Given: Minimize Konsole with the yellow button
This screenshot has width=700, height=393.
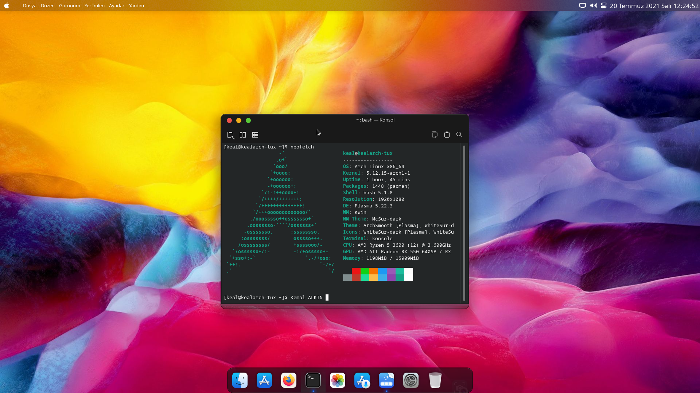Looking at the screenshot, I should 239,120.
